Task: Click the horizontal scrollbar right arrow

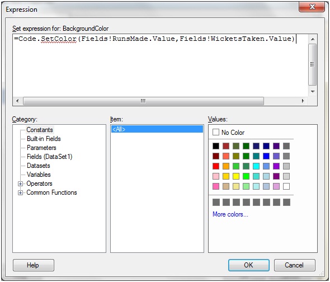Action: pyautogui.click(x=303, y=101)
